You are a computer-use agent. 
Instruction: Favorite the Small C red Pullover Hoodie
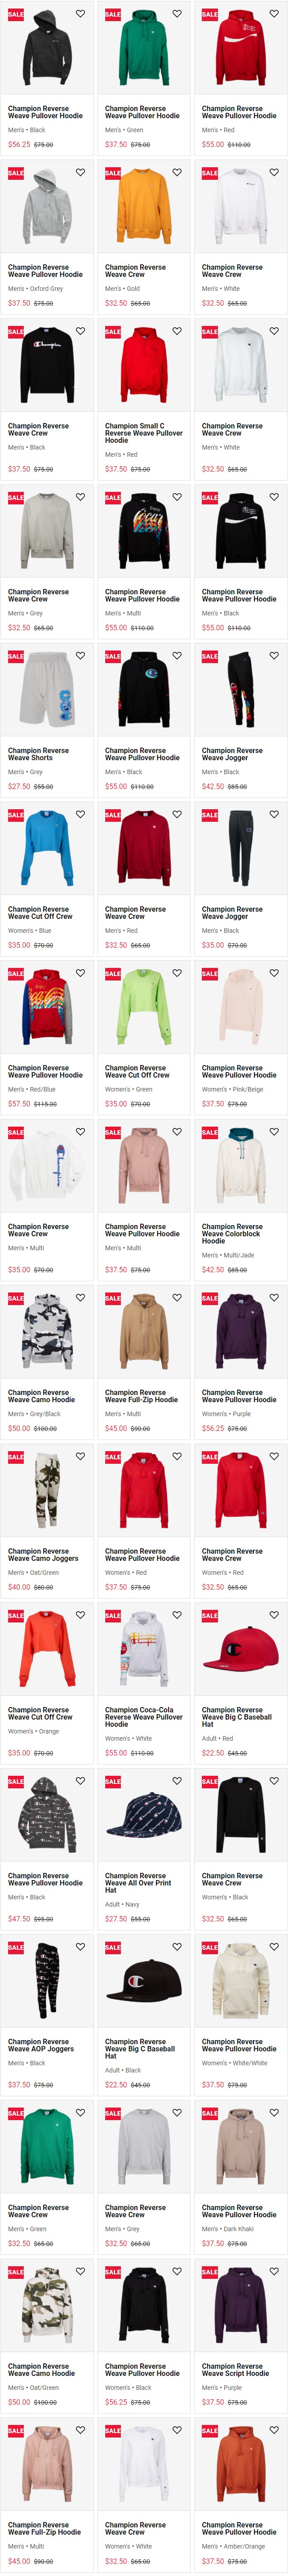[177, 331]
